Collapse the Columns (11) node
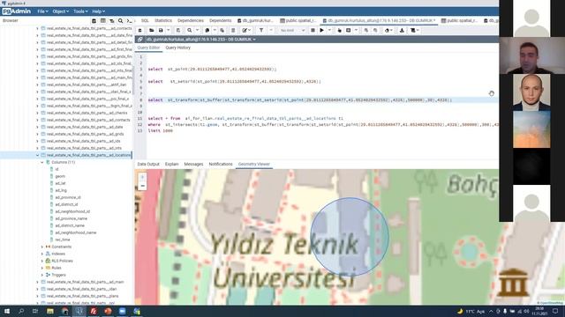 click(42, 162)
